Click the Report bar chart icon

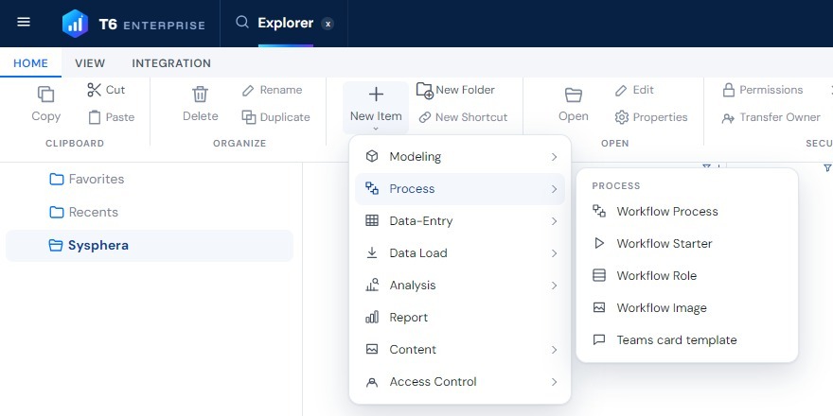pos(372,318)
